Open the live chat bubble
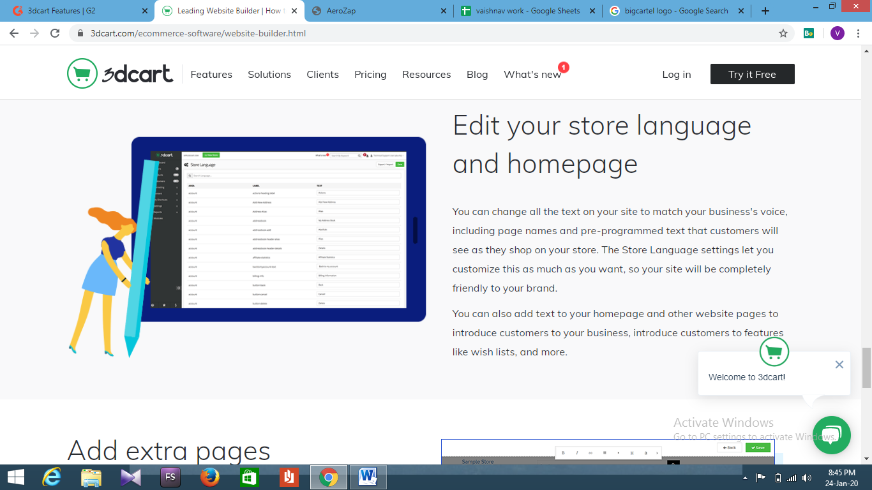 click(832, 435)
